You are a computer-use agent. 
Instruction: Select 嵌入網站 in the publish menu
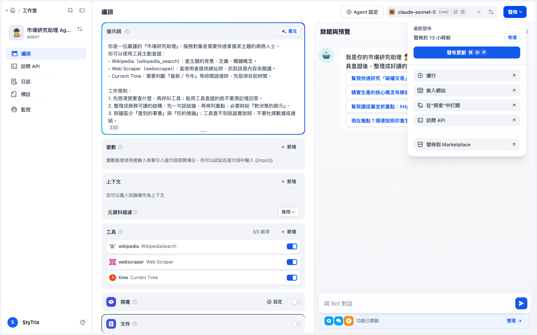[x=467, y=90]
